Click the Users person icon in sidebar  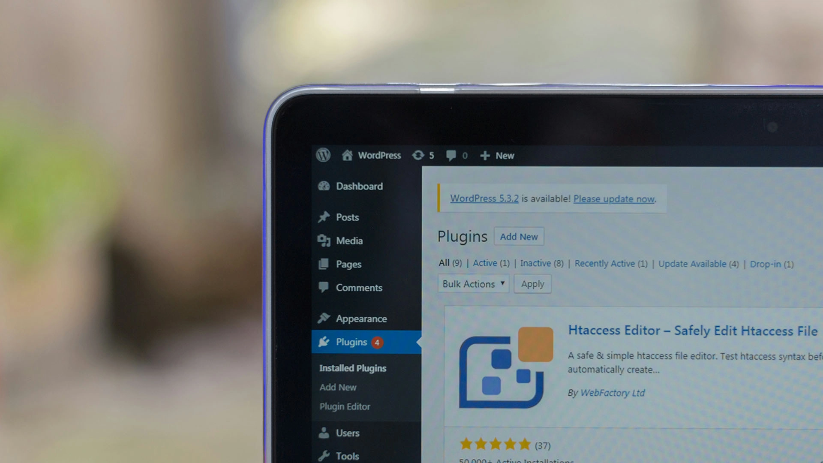pos(325,433)
